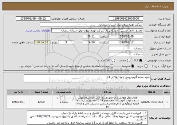Click the remaining days field showing 3
The image size is (177, 125).
tap(66, 42)
